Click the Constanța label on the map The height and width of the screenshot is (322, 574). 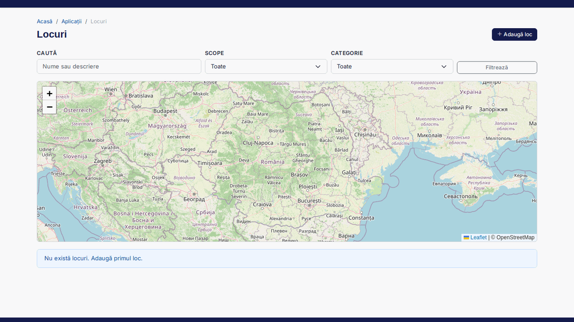pos(361,218)
